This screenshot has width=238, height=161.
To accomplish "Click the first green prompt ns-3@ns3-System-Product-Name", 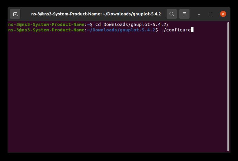I will 46,24.
